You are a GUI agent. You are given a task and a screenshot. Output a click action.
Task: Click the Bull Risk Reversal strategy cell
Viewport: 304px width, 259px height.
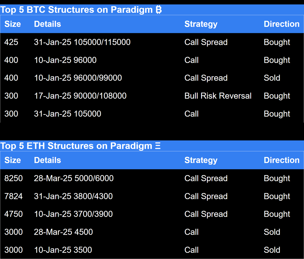tap(218, 96)
